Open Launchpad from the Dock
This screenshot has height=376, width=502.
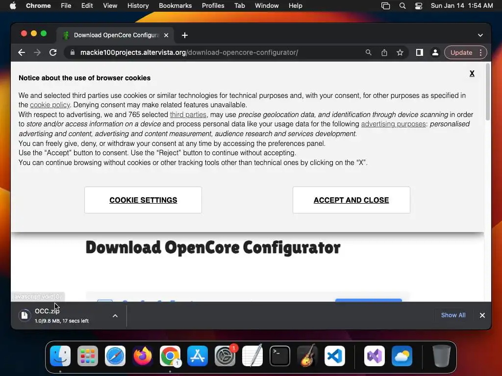coord(88,356)
